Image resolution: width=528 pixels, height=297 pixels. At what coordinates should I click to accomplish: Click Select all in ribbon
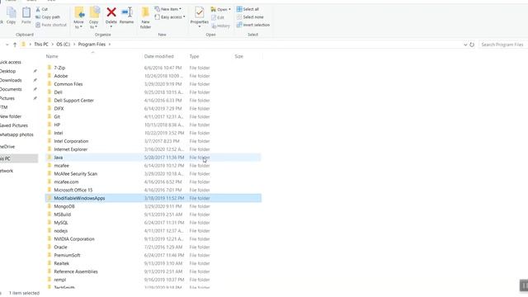pyautogui.click(x=247, y=9)
